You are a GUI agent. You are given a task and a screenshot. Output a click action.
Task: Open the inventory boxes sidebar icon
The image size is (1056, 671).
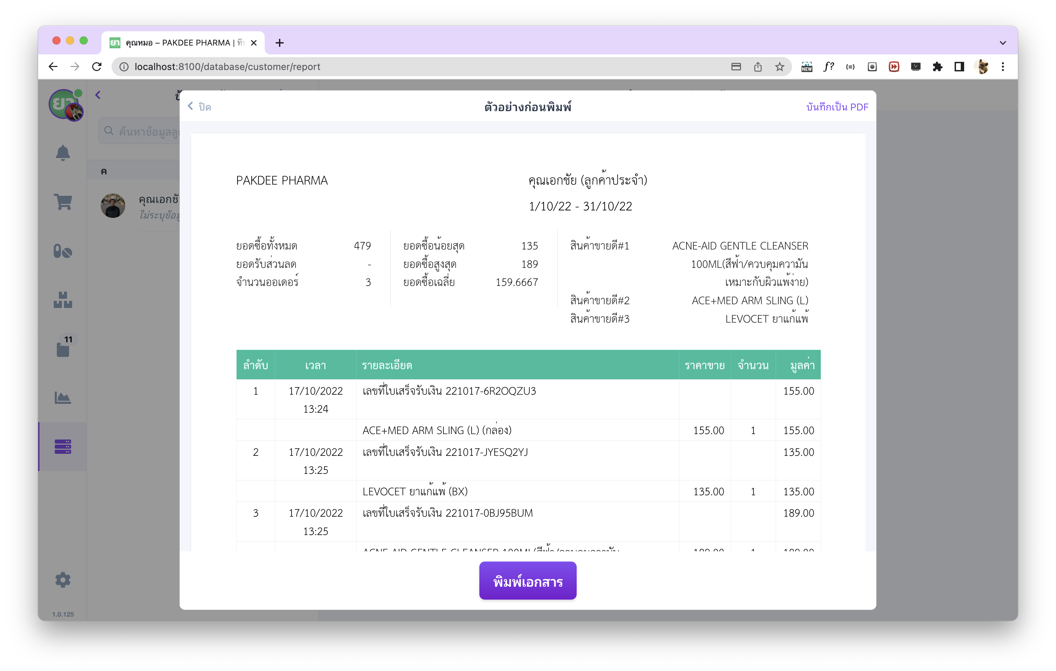[63, 300]
